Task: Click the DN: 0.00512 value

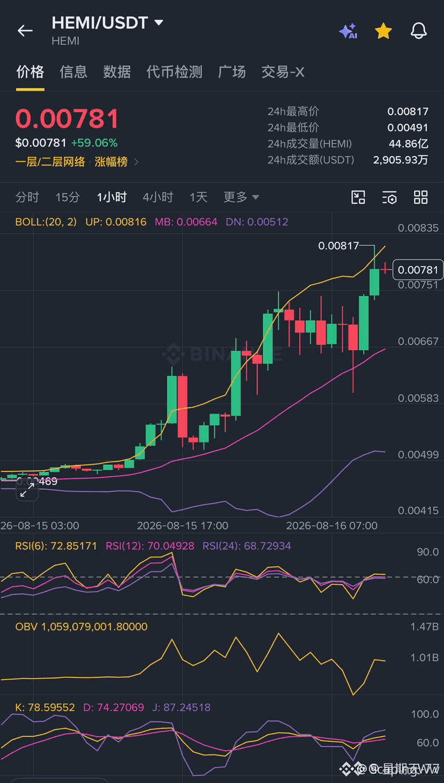Action: click(257, 221)
